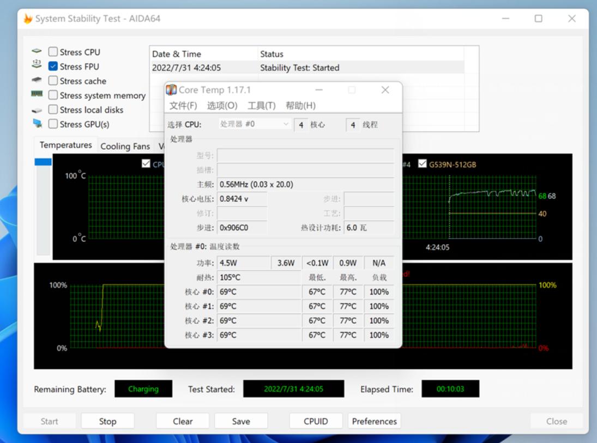Enable the Stress CPU checkbox
The image size is (597, 443).
(53, 52)
